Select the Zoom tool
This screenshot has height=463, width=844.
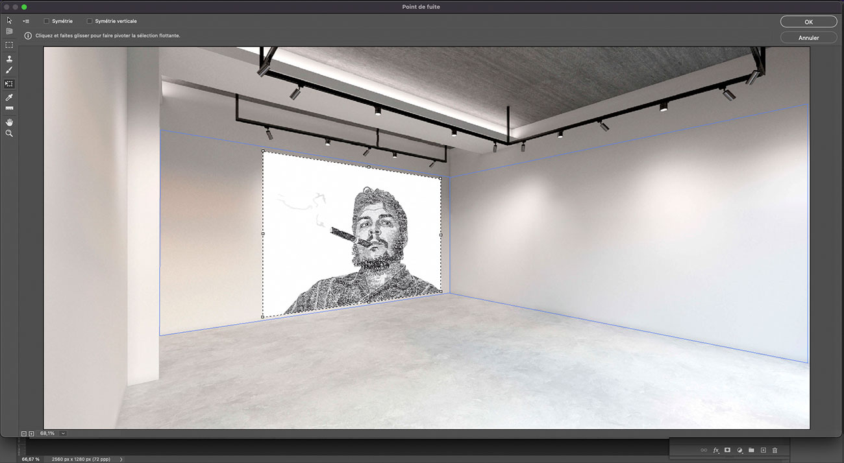tap(9, 133)
